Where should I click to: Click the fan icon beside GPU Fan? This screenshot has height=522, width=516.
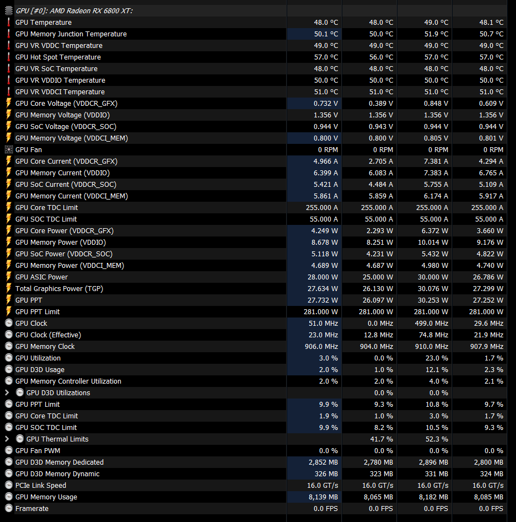pos(9,149)
